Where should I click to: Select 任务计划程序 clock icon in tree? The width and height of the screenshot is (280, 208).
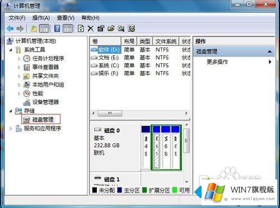[27, 59]
